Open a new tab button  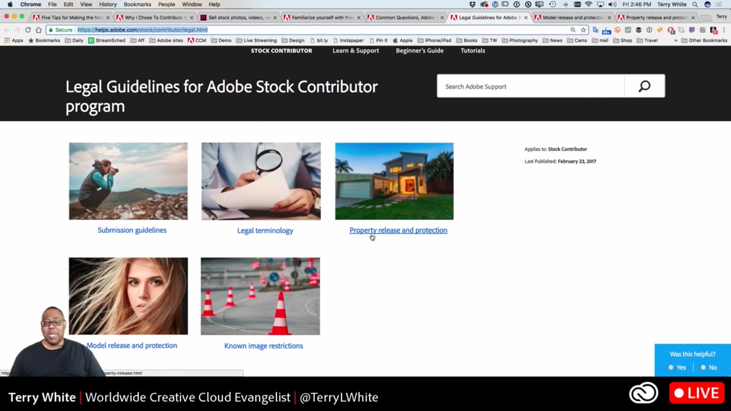pyautogui.click(x=706, y=18)
